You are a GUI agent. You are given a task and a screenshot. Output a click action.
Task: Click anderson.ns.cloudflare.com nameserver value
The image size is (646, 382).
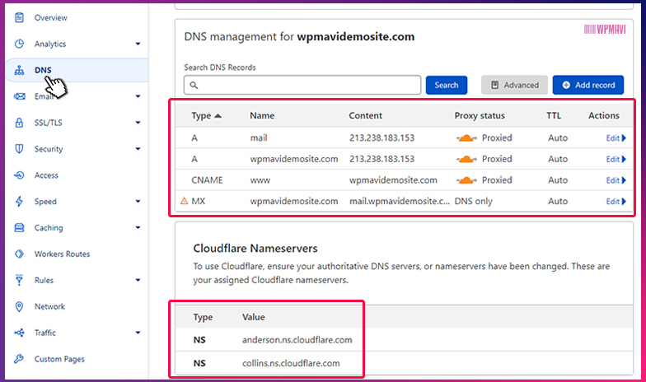click(x=297, y=340)
